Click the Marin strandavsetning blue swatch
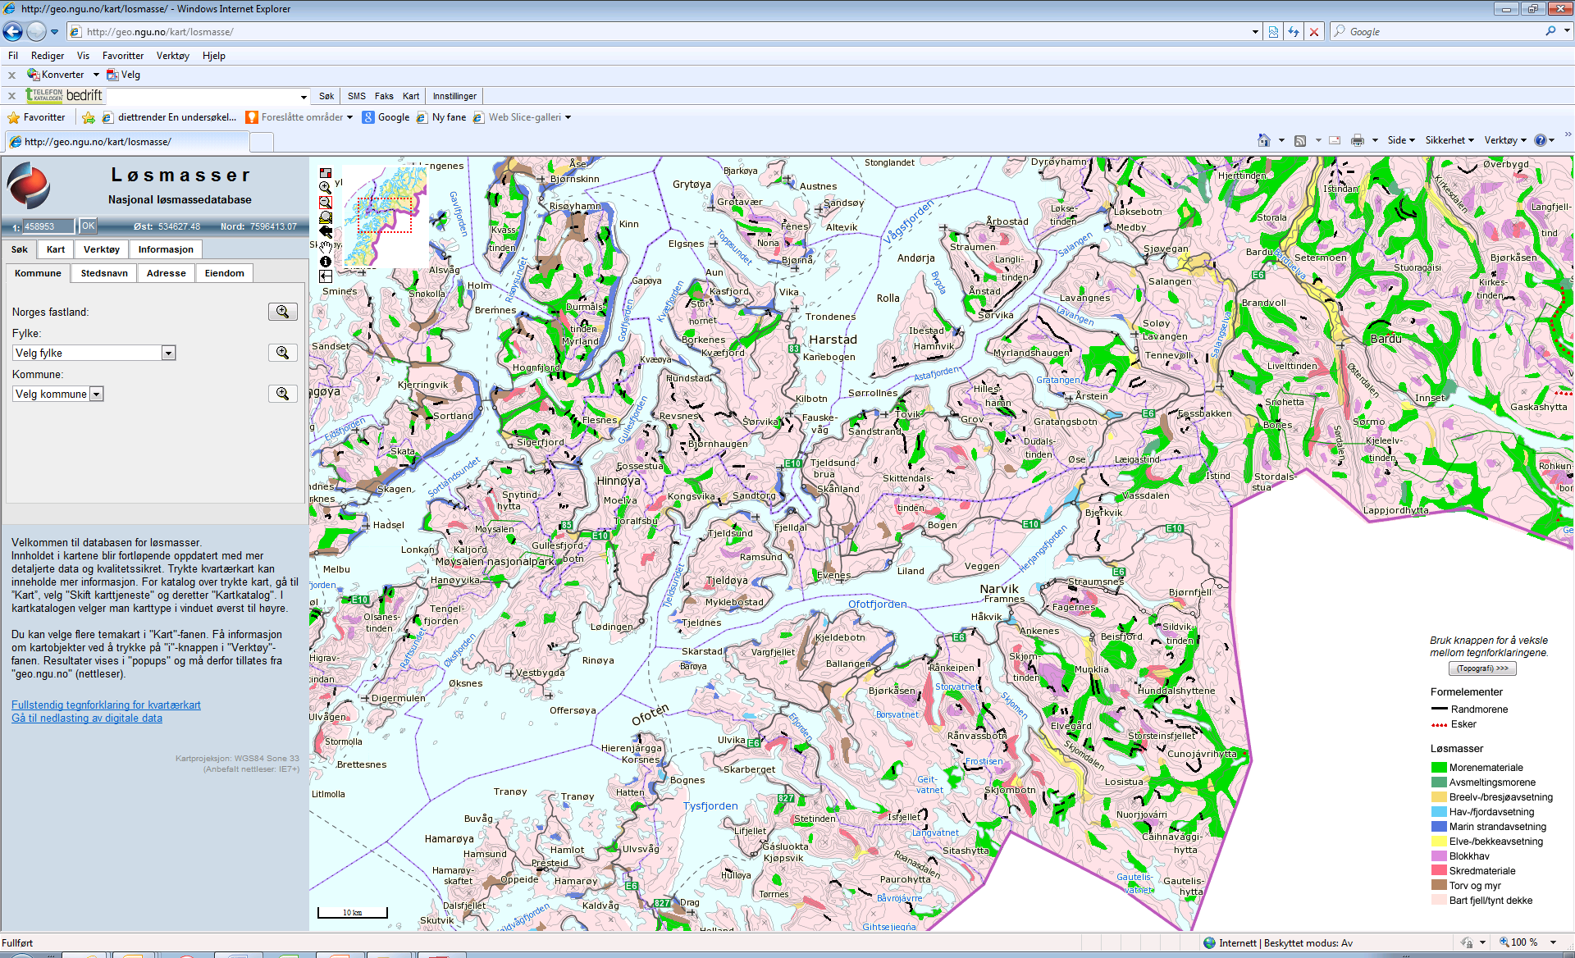Screen dimensions: 1575x958 pyautogui.click(x=1439, y=827)
